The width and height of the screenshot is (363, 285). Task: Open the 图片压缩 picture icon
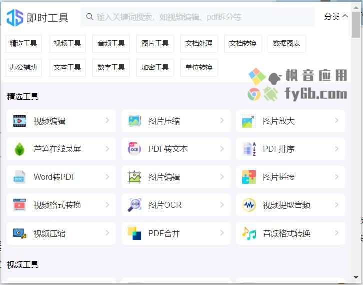[x=135, y=121]
